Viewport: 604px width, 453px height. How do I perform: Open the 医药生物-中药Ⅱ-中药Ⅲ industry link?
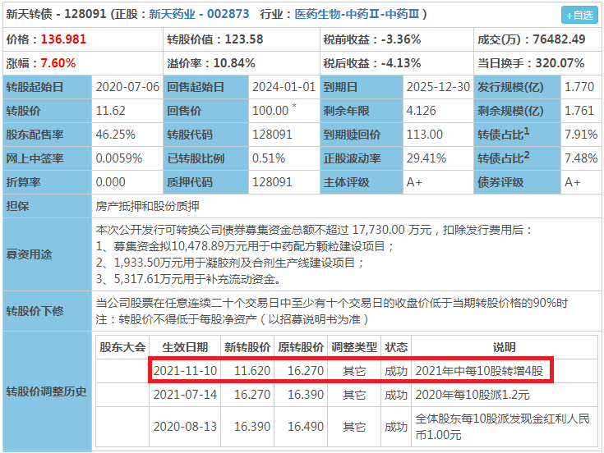tap(357, 14)
